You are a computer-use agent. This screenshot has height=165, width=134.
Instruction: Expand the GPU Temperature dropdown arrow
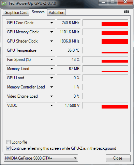[51, 50]
